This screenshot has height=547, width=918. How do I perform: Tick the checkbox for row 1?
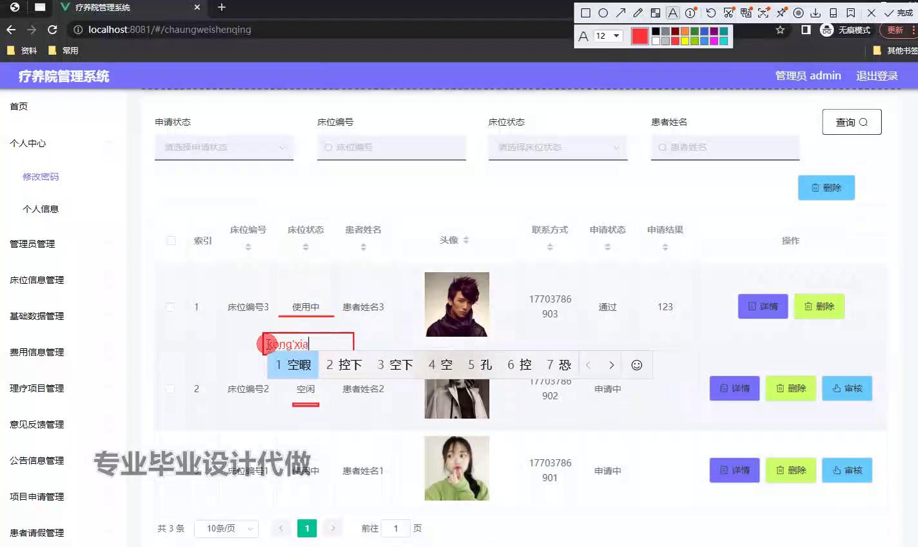click(x=170, y=307)
